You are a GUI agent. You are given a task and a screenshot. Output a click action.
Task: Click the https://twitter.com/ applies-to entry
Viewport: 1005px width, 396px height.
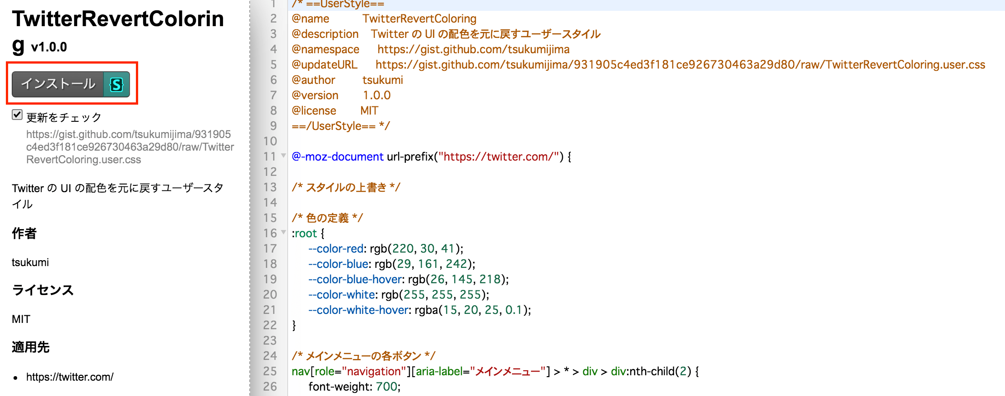tap(70, 377)
